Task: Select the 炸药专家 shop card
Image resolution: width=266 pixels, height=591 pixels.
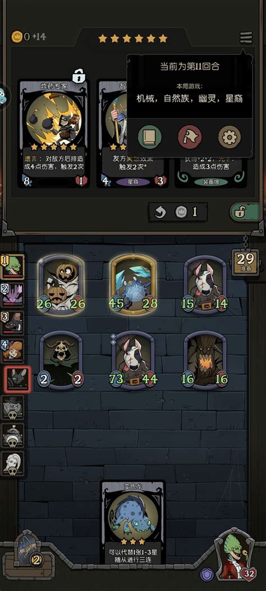Action: click(53, 134)
